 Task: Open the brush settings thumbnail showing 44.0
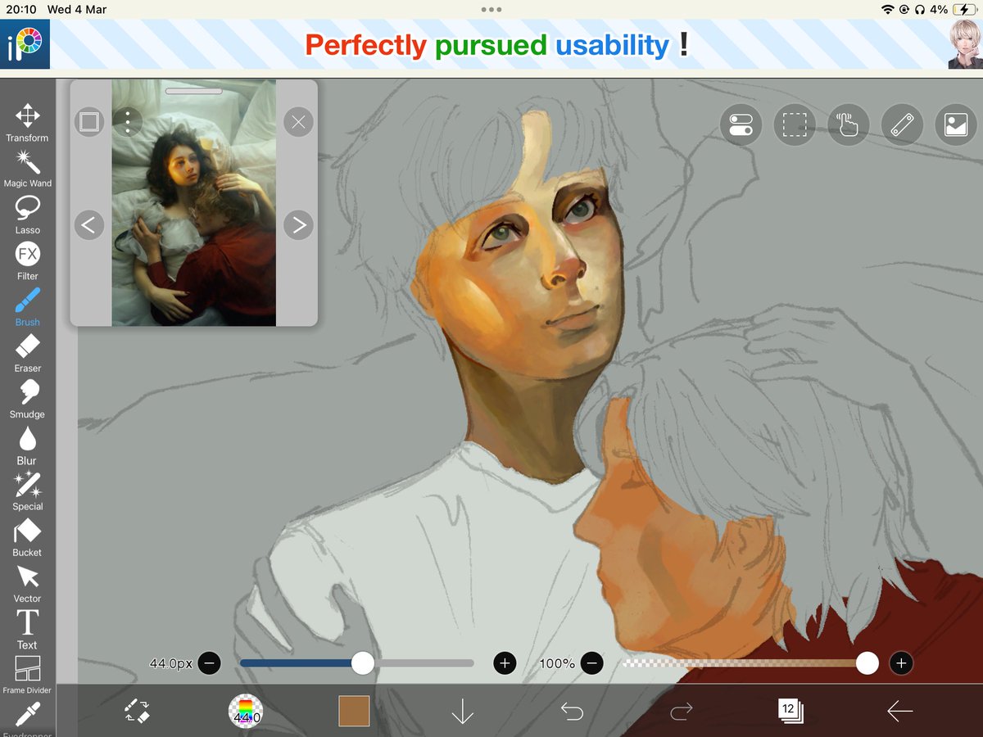246,711
